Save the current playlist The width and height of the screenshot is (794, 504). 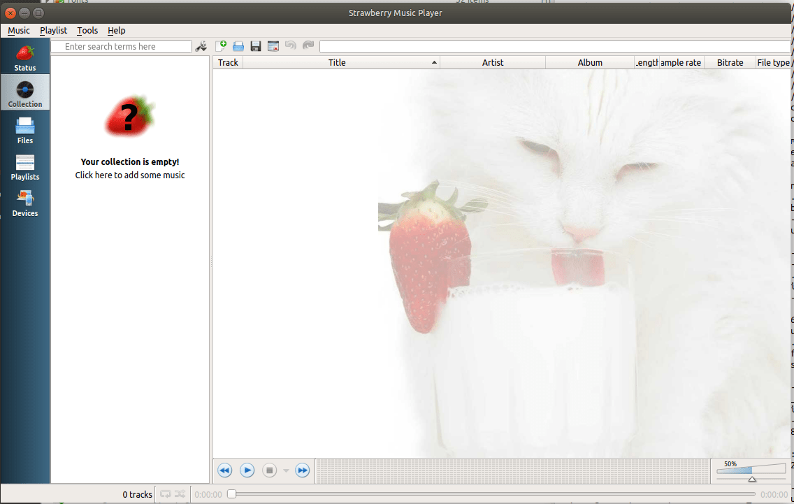point(255,45)
